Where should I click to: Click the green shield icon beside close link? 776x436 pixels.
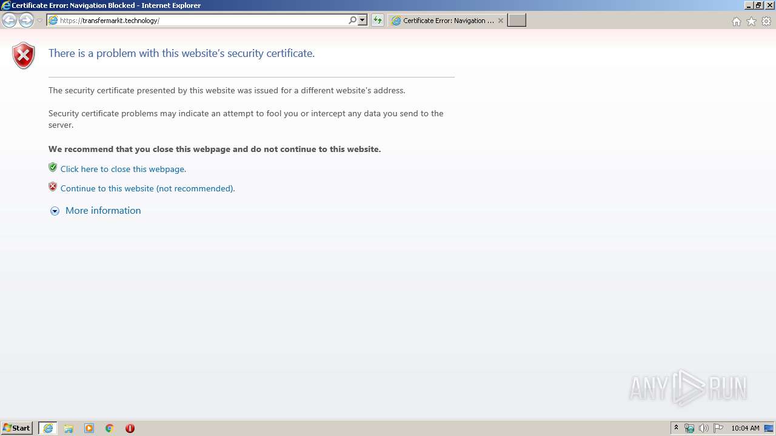pos(53,168)
